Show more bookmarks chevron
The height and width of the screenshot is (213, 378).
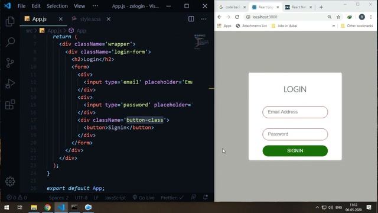pos(334,26)
